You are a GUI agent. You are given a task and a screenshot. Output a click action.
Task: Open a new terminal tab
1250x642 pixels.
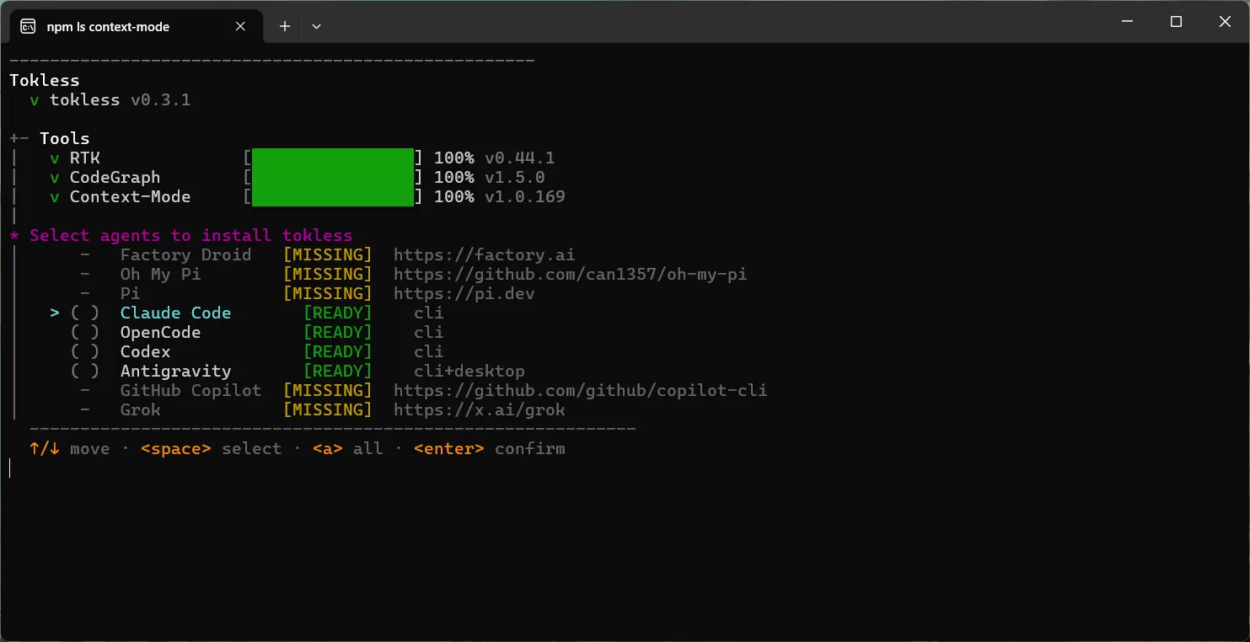pos(285,26)
